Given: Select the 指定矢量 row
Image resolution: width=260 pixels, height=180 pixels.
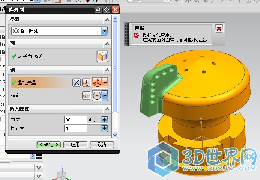Looking at the screenshot, I should pyautogui.click(x=41, y=83).
